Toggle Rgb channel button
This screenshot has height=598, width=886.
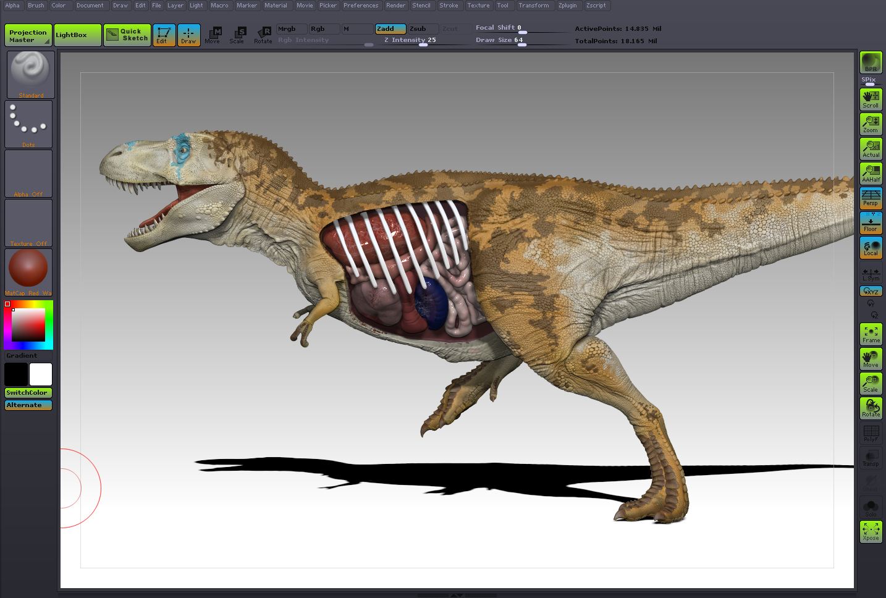pyautogui.click(x=324, y=29)
